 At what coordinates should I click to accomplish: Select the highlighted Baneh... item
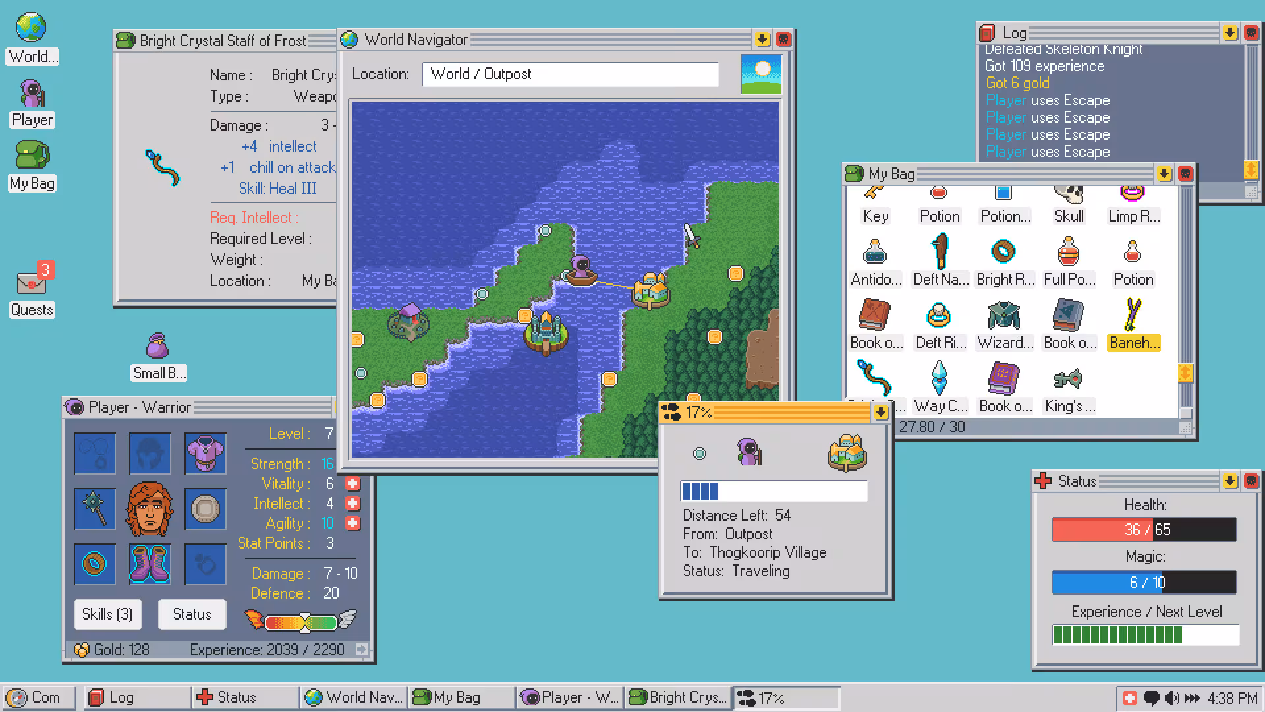point(1133,324)
